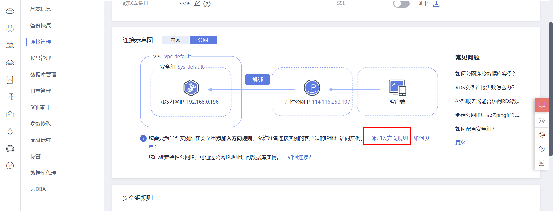Select the 公网 tab in the connection diagram

(x=203, y=40)
